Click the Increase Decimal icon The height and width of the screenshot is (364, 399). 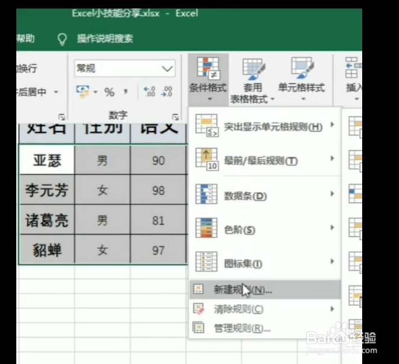pyautogui.click(x=149, y=92)
